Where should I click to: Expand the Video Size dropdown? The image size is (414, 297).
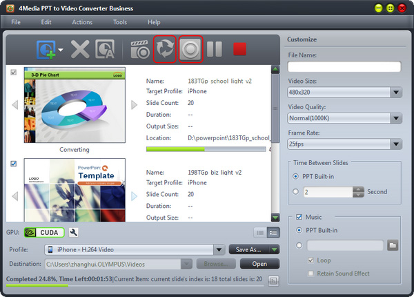(x=395, y=93)
